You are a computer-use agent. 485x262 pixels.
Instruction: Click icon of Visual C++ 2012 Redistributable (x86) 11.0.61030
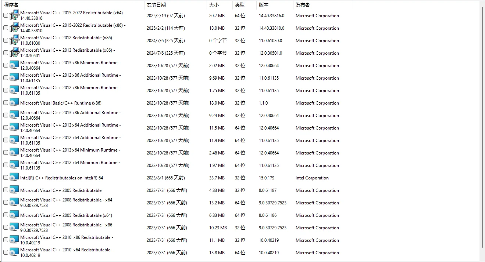(x=14, y=40)
